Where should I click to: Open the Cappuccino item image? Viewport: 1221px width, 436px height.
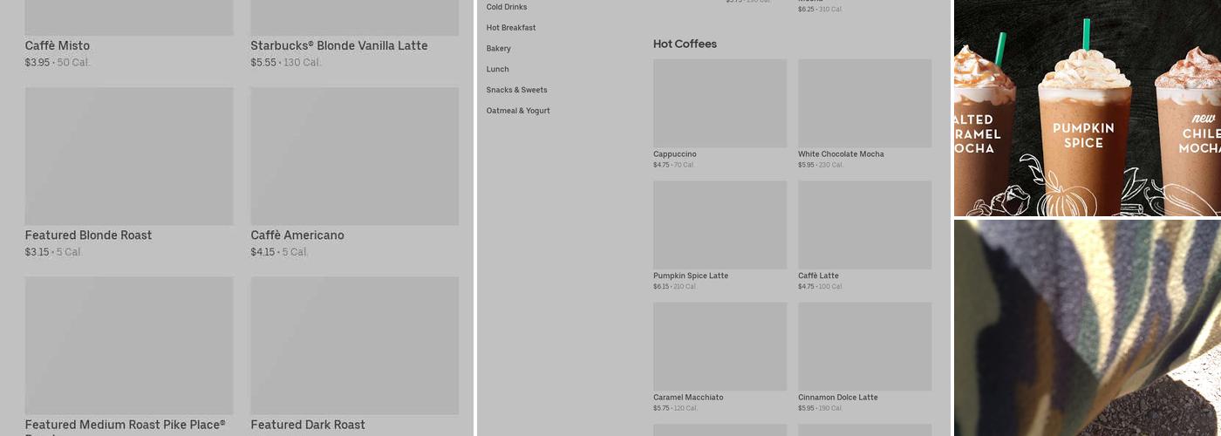pos(720,103)
